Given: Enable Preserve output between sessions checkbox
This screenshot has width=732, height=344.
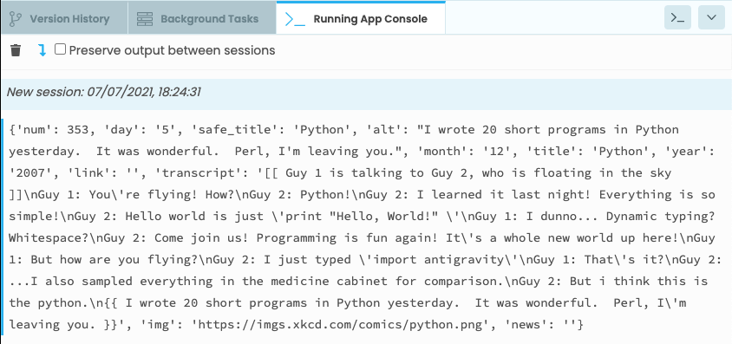Looking at the screenshot, I should coord(60,49).
